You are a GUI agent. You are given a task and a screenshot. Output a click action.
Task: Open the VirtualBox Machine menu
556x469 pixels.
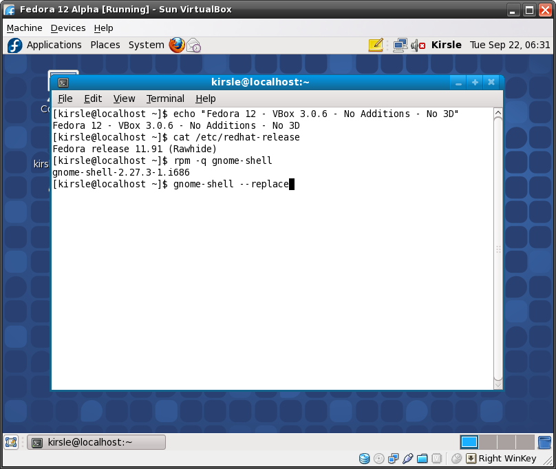click(x=25, y=28)
